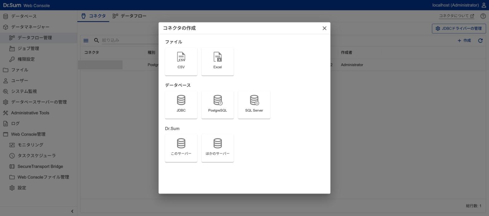Open Web Console管理 in the sidebar
The height and width of the screenshot is (216, 489).
[x=38, y=134]
